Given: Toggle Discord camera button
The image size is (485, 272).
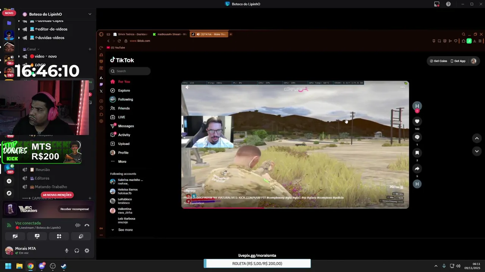Looking at the screenshot, I should point(15,236).
